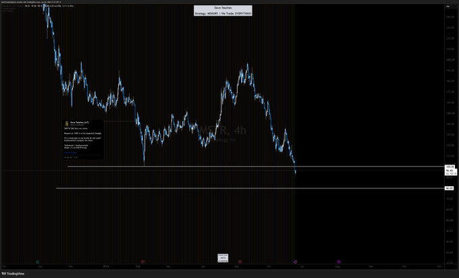Click the 80.00 price label on the axis
The height and width of the screenshot is (278, 459).
click(449, 188)
